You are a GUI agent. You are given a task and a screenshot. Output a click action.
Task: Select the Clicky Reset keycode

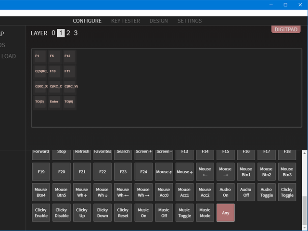point(123,213)
